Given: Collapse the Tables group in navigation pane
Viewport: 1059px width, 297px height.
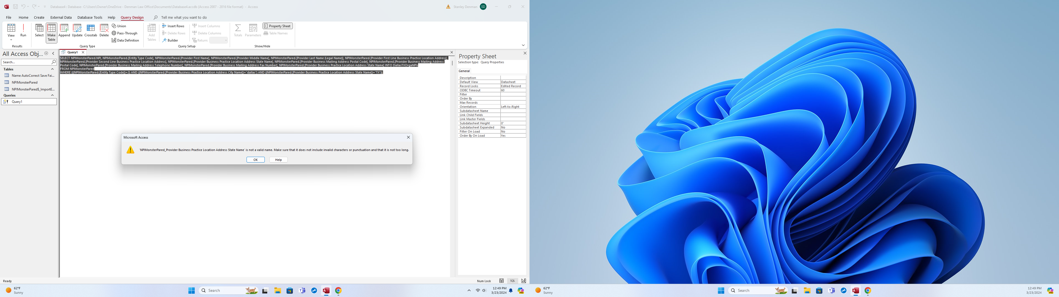Looking at the screenshot, I should click(52, 69).
